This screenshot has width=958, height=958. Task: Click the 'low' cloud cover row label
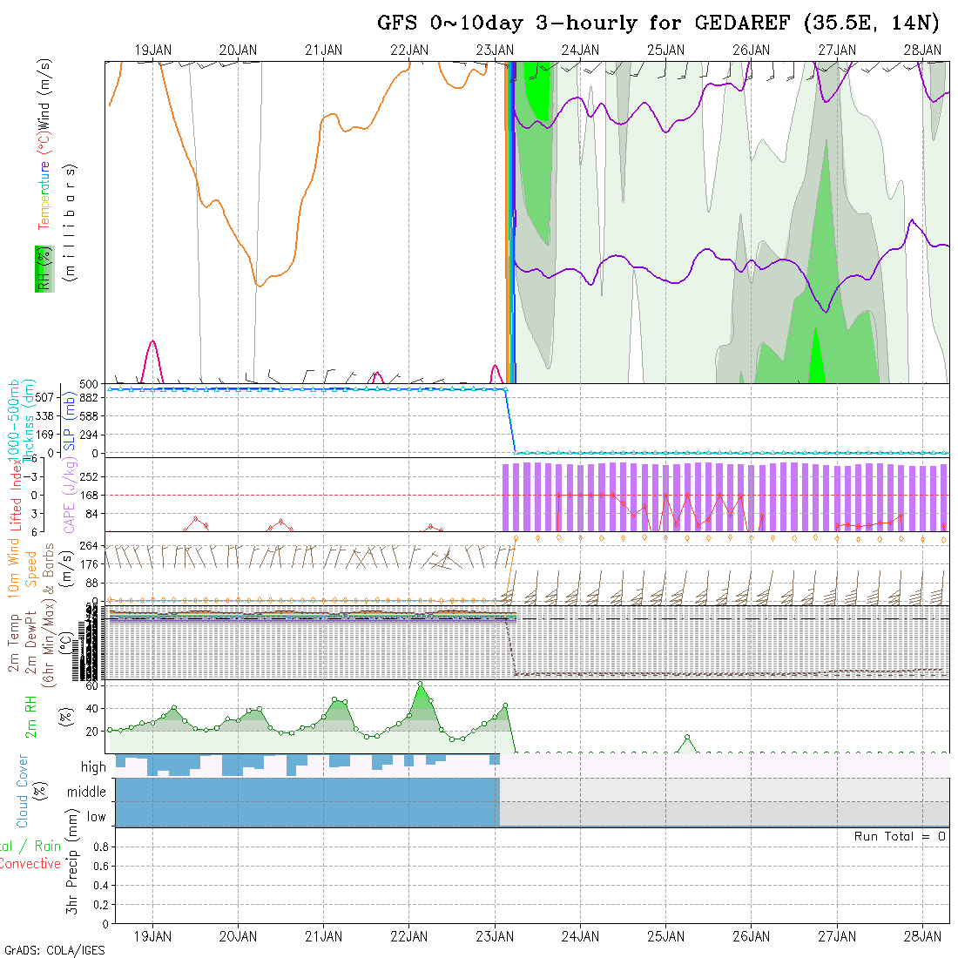[96, 817]
